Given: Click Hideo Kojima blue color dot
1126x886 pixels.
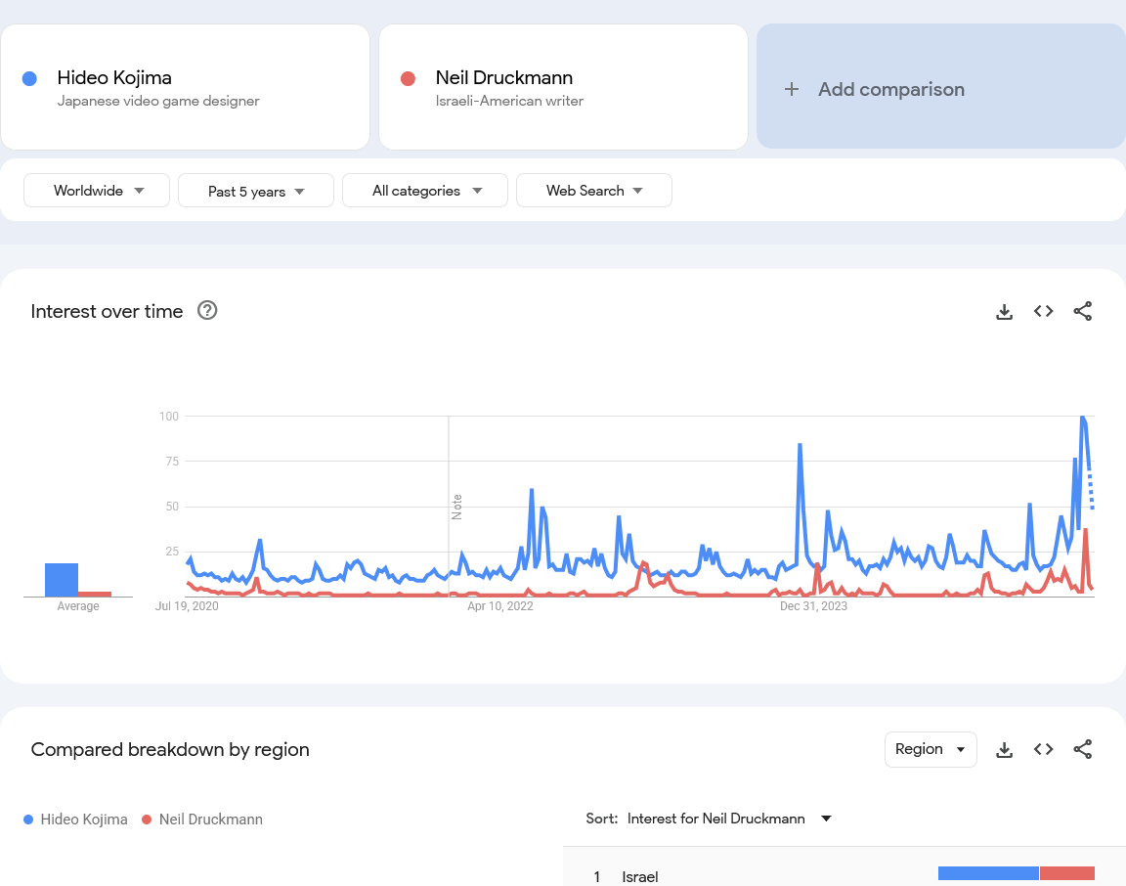Looking at the screenshot, I should pyautogui.click(x=29, y=78).
